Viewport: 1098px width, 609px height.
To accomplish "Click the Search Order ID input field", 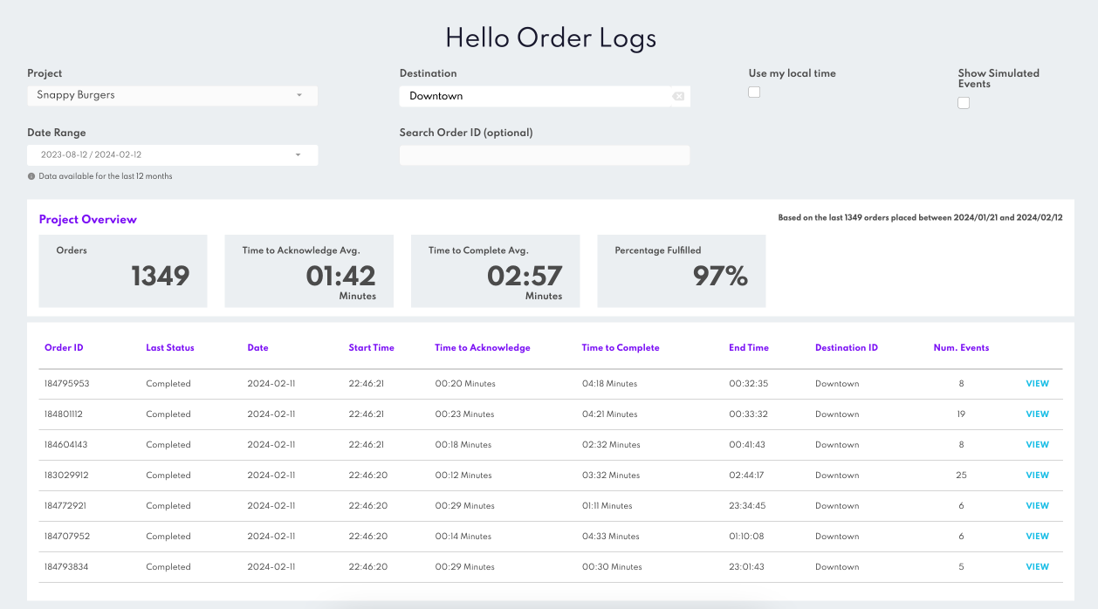I will 545,155.
